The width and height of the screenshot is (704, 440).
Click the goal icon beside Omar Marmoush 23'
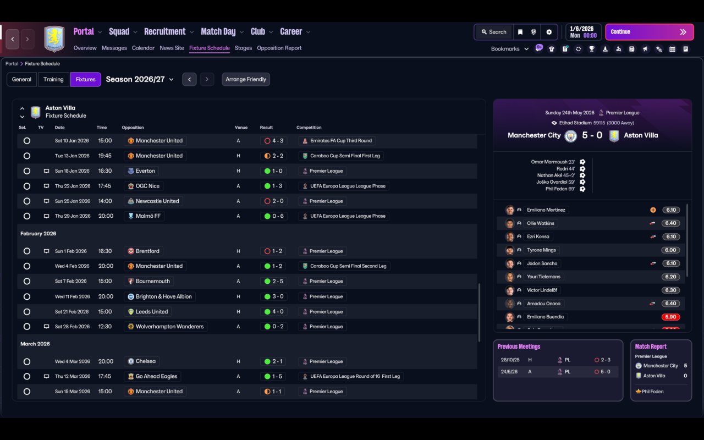[x=582, y=162]
